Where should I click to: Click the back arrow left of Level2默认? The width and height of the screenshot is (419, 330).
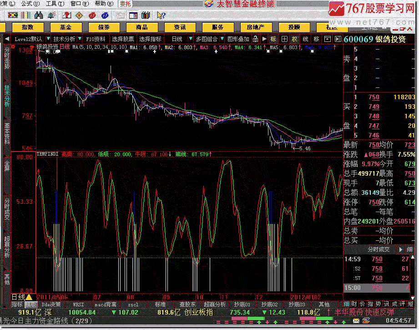click(x=7, y=39)
